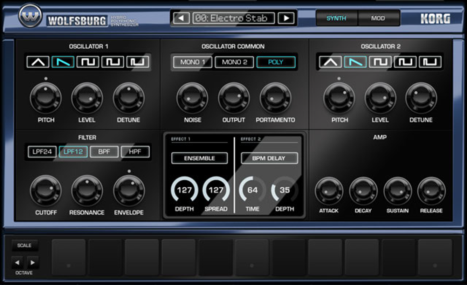467x285 pixels.
Task: Select HPF filter type
Action: click(135, 152)
